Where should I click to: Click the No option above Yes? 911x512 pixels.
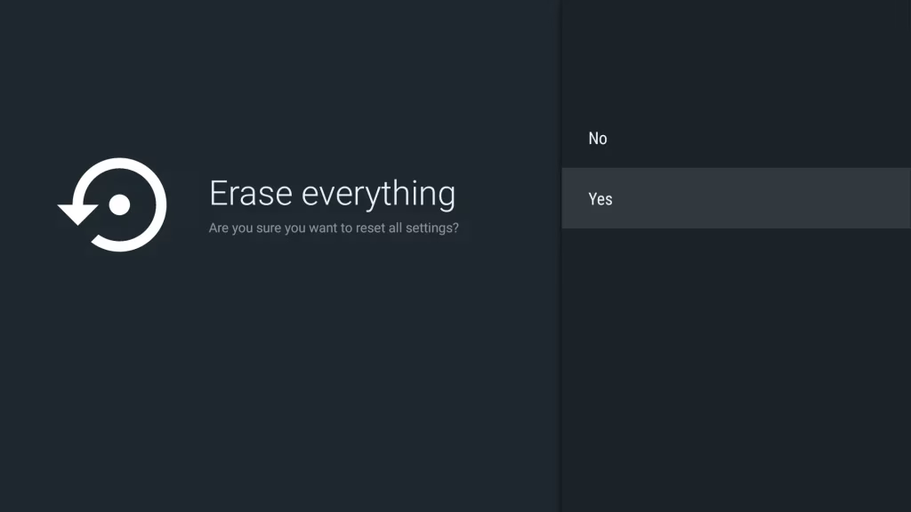click(597, 138)
